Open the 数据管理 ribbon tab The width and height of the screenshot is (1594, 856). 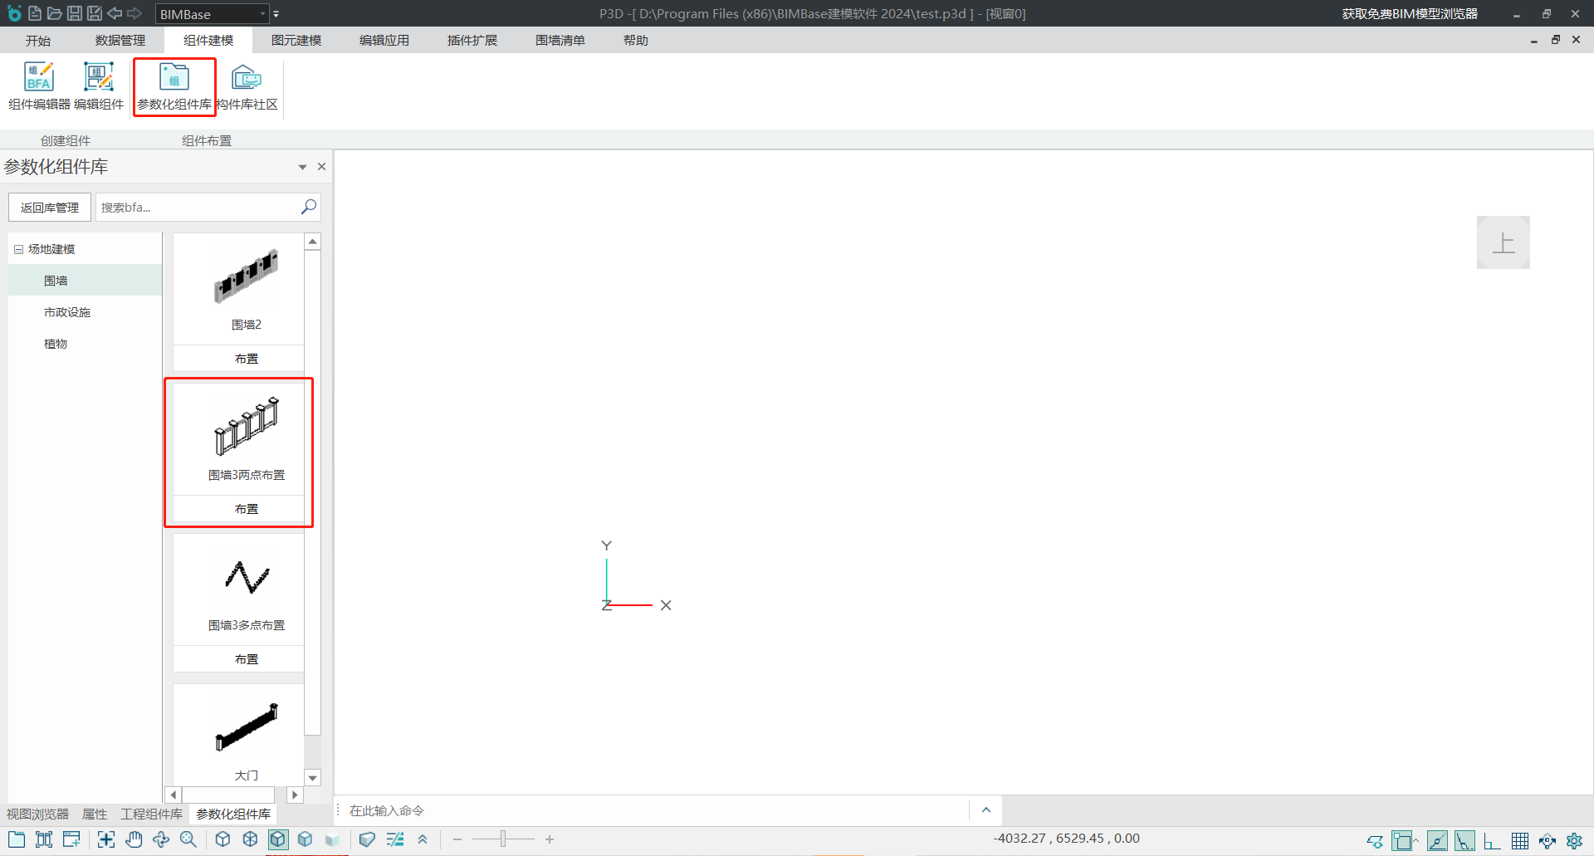pos(120,40)
